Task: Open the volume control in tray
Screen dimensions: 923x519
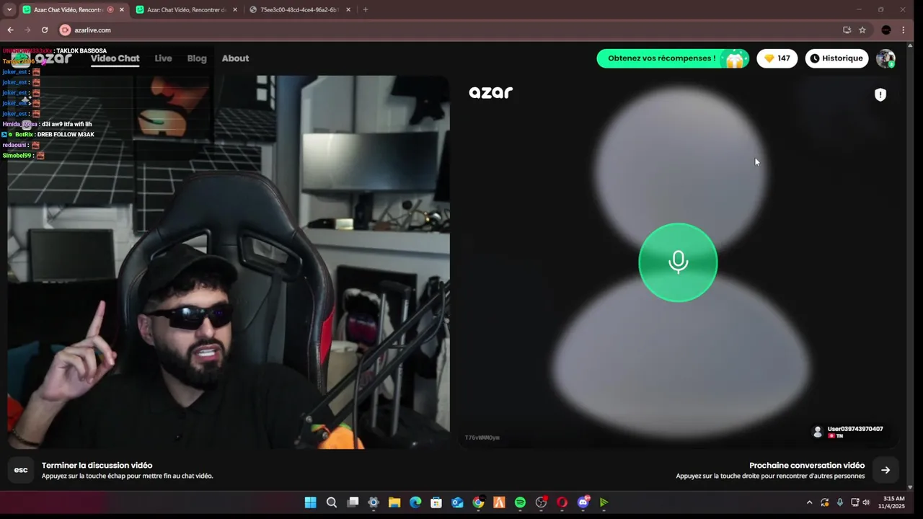Action: pos(866,502)
